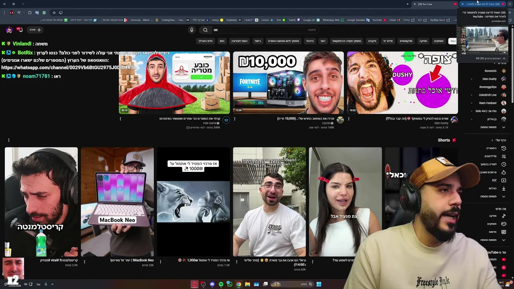Open Watch later clock icon in sidebar

click(504, 164)
